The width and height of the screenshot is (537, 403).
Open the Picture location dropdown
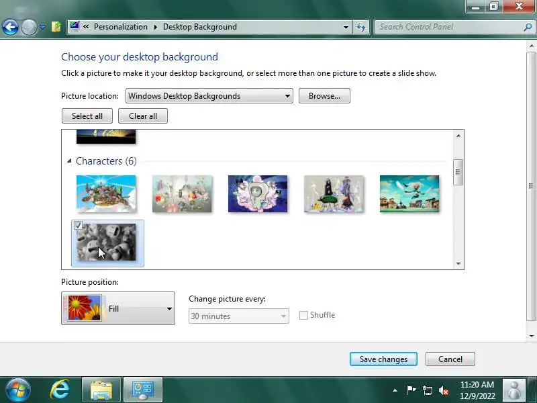click(x=209, y=96)
